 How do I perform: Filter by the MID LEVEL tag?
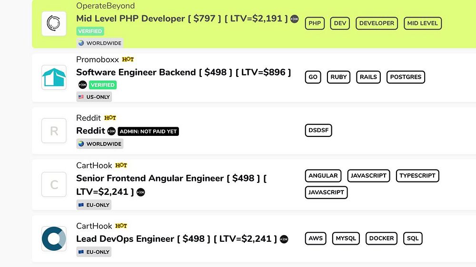(x=423, y=23)
